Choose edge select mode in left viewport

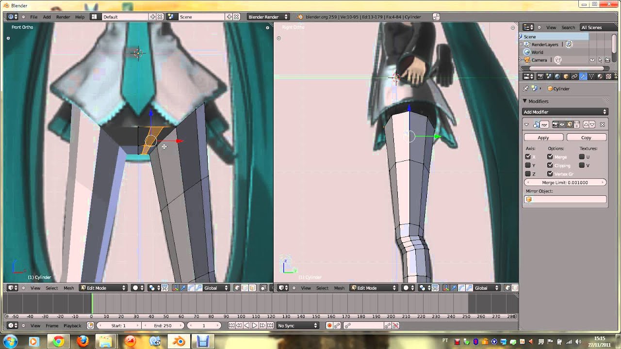click(x=245, y=288)
